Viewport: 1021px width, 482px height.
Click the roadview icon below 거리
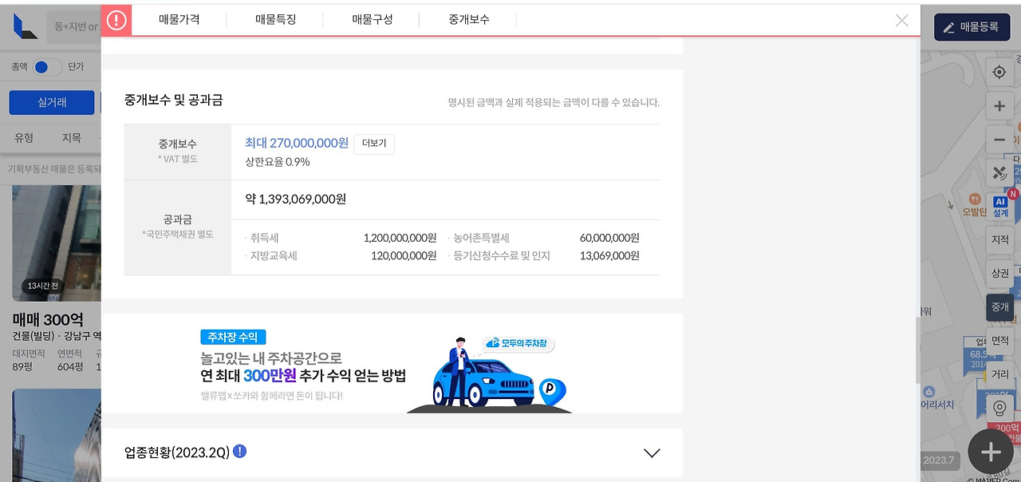click(999, 407)
